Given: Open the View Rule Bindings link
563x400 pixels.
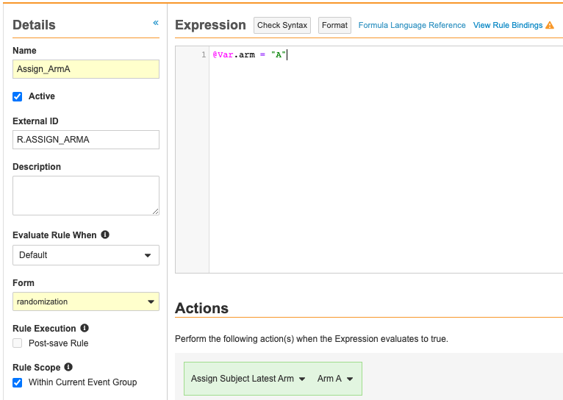Looking at the screenshot, I should tap(507, 25).
